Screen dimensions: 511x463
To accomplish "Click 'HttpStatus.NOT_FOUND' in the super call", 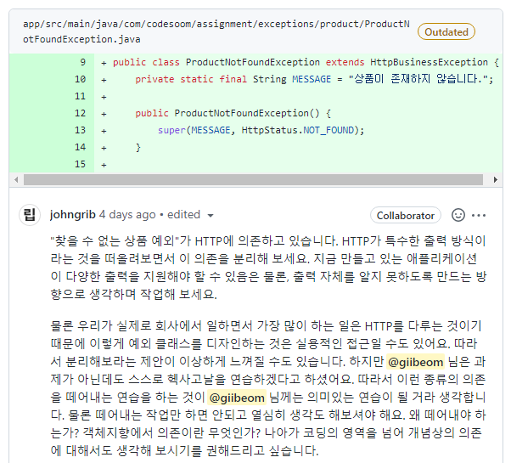I will pyautogui.click(x=298, y=130).
